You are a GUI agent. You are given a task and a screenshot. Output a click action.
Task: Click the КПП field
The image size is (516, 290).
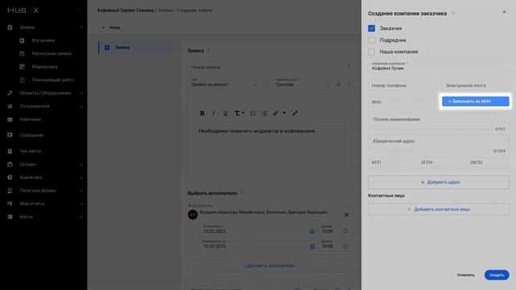pos(389,163)
